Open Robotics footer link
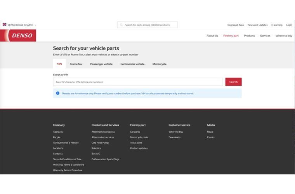 96,148
